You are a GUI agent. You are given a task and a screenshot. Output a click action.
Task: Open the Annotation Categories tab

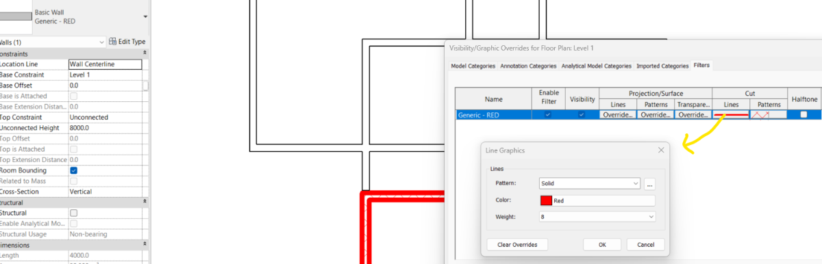point(528,66)
